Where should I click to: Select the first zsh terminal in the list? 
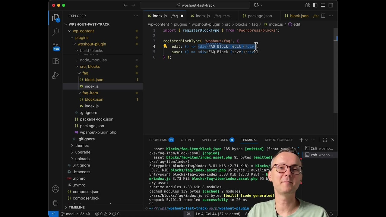pos(319,148)
